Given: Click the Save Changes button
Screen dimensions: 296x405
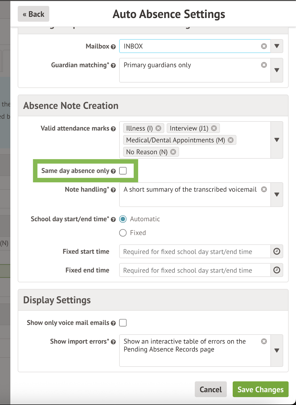Looking at the screenshot, I should coord(260,389).
